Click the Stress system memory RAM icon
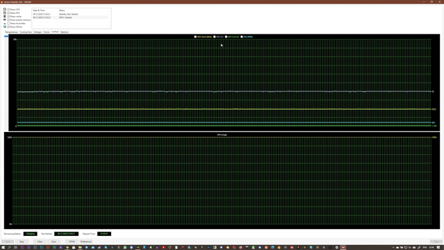 [4, 20]
